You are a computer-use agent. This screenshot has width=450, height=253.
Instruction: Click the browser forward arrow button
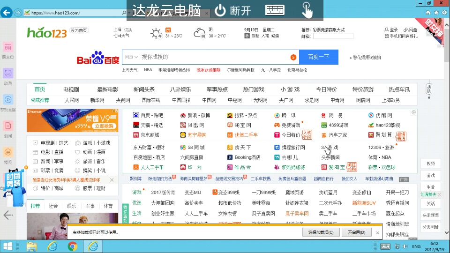pyautogui.click(x=18, y=13)
